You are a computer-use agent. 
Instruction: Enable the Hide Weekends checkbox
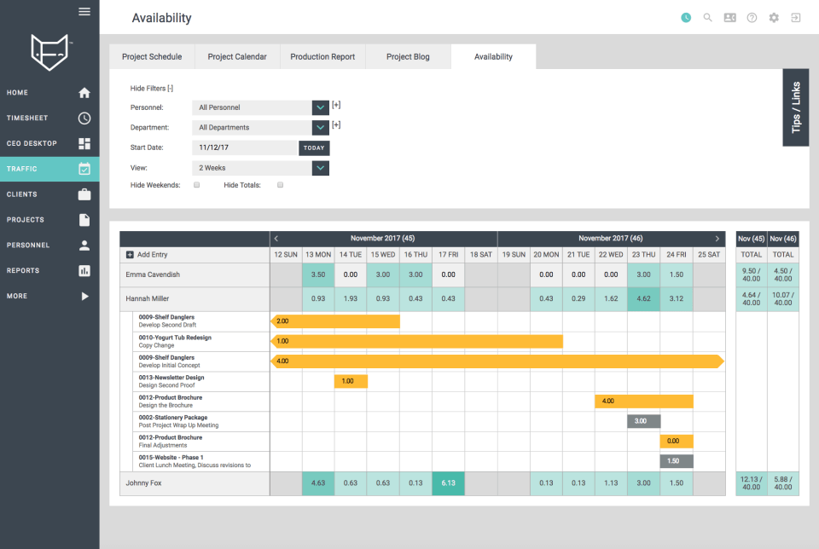click(x=197, y=185)
